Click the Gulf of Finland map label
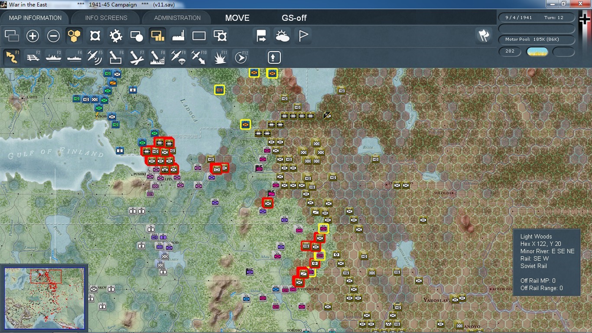 pos(56,153)
